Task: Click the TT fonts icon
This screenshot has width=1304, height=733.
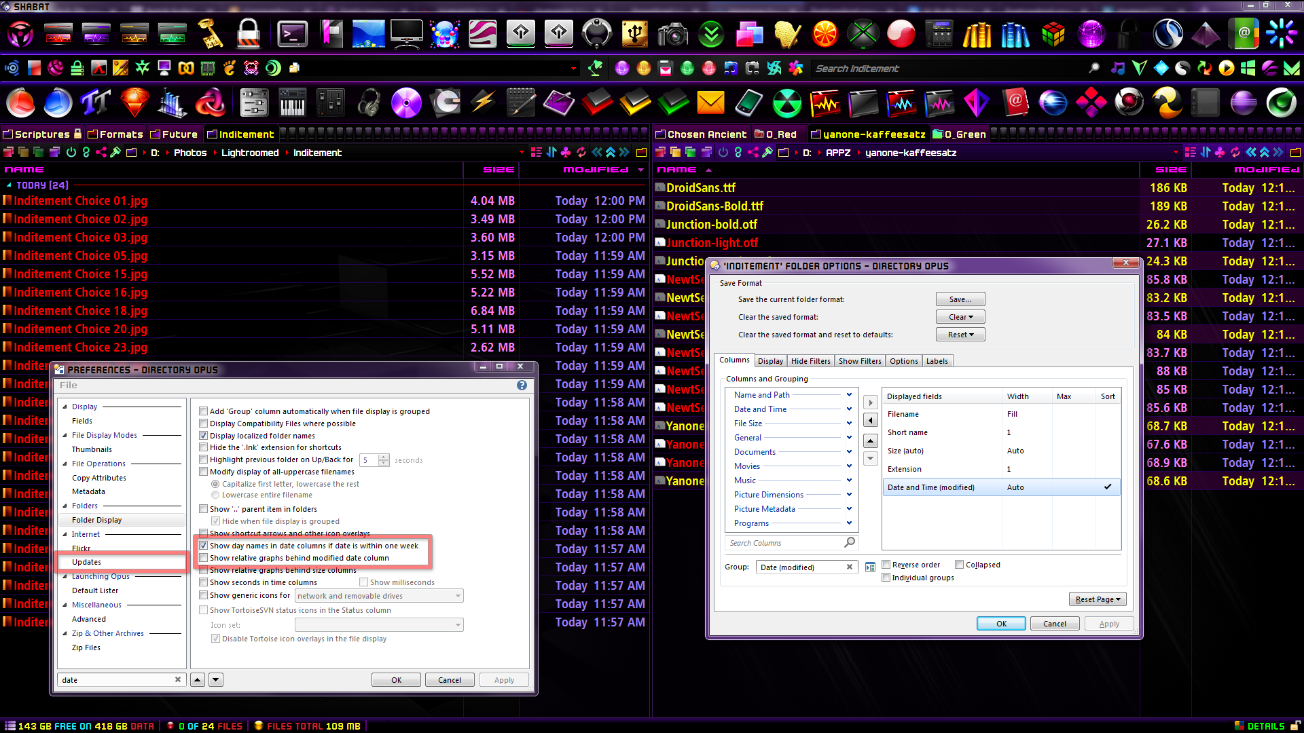Action: 96,103
